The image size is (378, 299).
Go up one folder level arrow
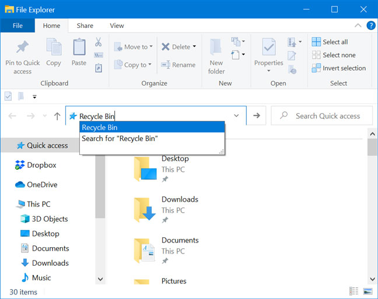[x=57, y=116]
